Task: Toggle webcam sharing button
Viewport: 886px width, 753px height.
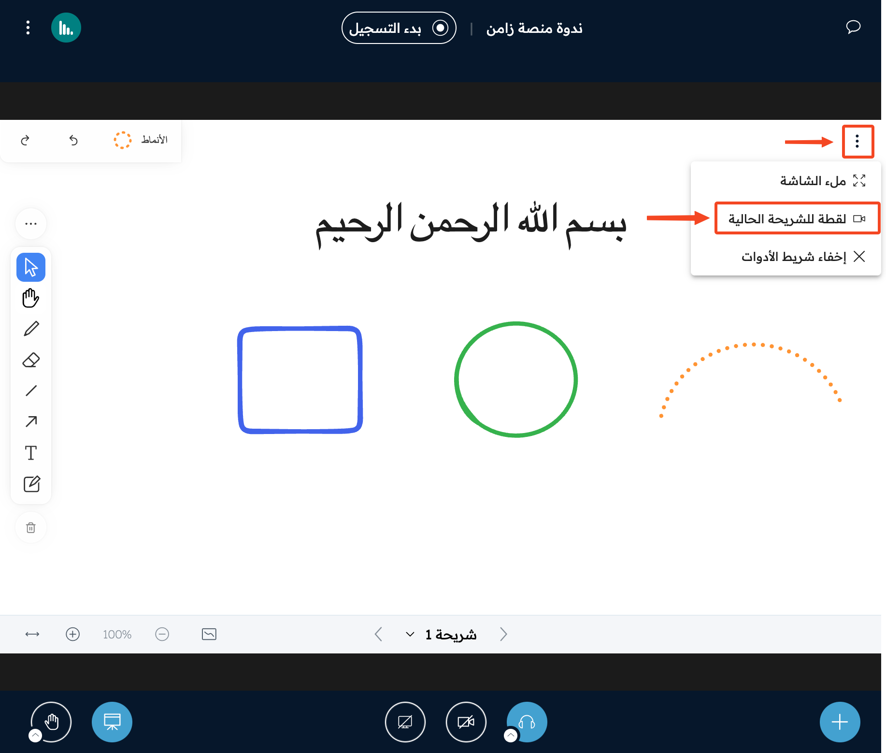Action: (x=466, y=722)
